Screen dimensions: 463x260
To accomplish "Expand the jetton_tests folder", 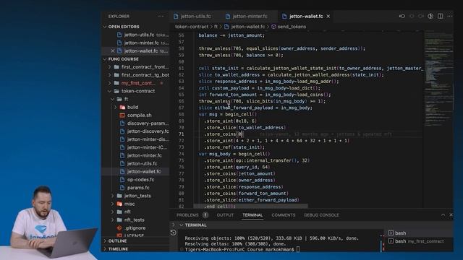I will [113, 196].
